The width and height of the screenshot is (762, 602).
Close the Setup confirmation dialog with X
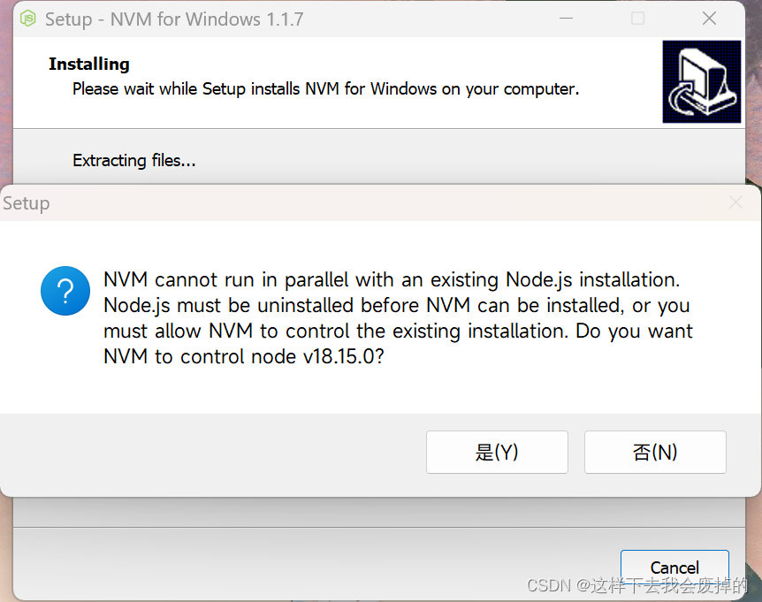(x=735, y=202)
